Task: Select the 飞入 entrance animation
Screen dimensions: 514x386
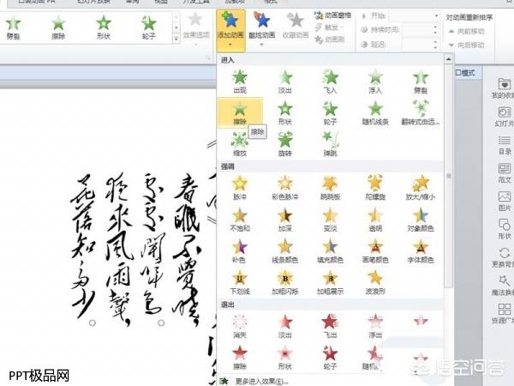Action: click(x=330, y=81)
